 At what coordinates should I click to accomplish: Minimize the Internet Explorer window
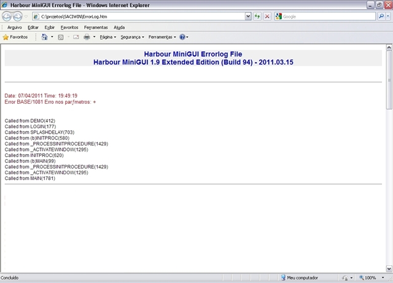click(370, 5)
